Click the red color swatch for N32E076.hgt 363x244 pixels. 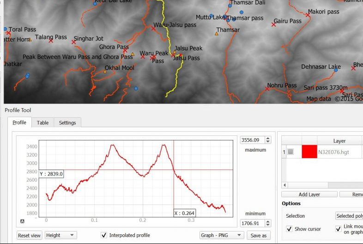click(309, 152)
